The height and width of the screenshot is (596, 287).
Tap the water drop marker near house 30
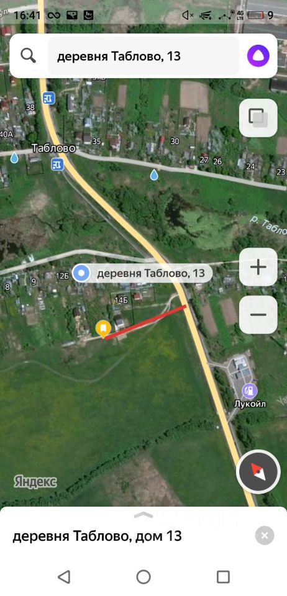point(154,175)
